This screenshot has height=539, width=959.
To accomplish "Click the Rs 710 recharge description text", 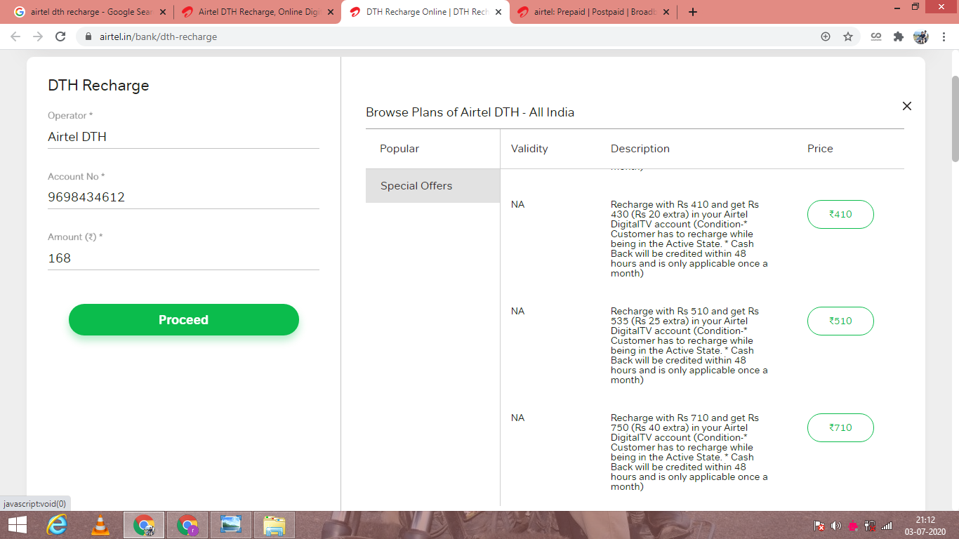I will (x=689, y=452).
